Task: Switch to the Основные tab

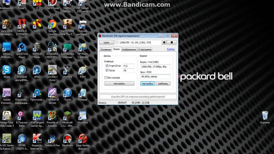Action: point(106,50)
